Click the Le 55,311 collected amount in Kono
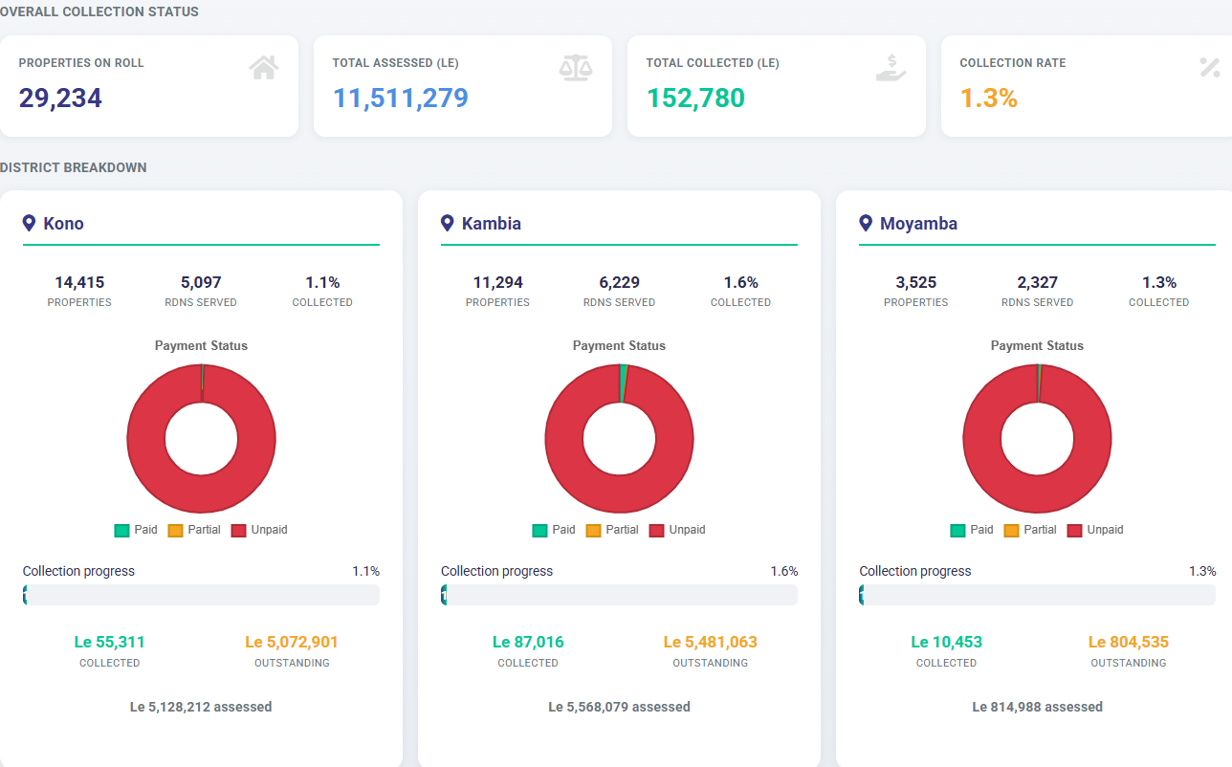Screen dimensions: 1232x767 click(110, 642)
